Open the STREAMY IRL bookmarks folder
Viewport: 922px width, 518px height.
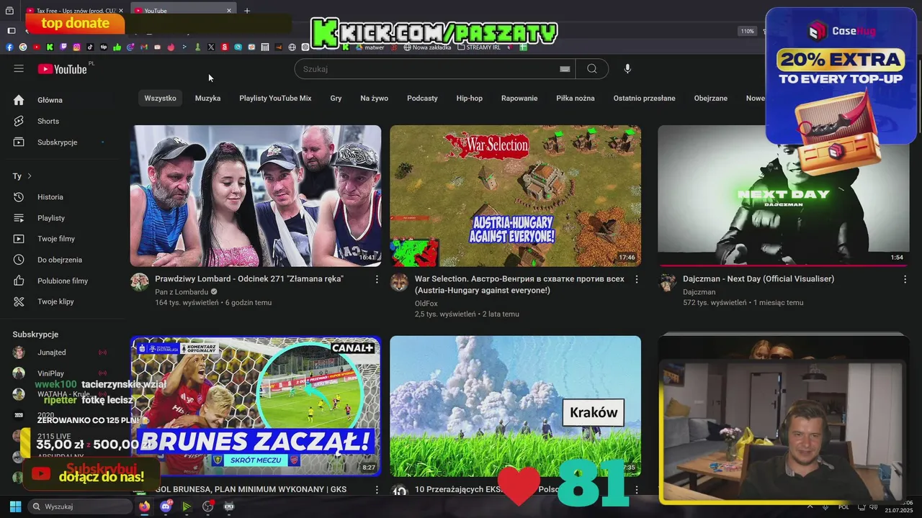point(478,47)
